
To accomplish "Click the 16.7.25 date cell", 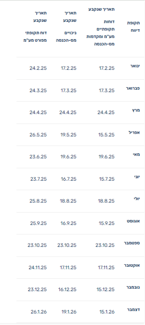I will tap(68, 179).
